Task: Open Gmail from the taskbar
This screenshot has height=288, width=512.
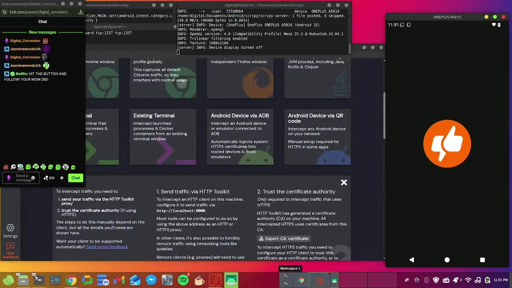Action: (x=119, y=280)
